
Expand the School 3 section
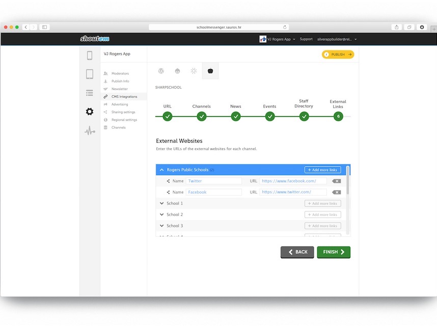click(162, 226)
